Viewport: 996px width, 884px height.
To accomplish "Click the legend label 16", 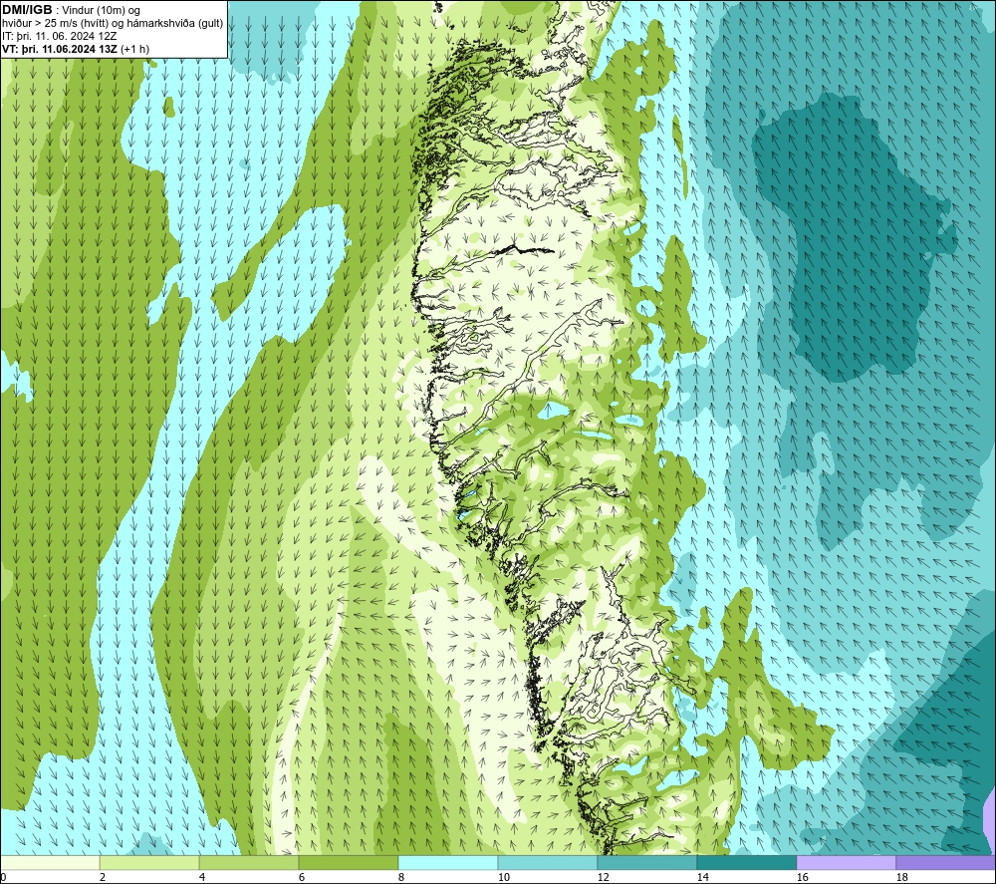I will (x=802, y=877).
